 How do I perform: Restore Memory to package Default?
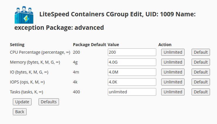(201, 62)
